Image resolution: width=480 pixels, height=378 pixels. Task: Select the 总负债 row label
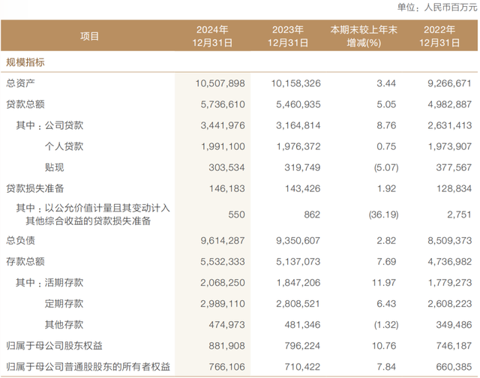click(x=22, y=240)
